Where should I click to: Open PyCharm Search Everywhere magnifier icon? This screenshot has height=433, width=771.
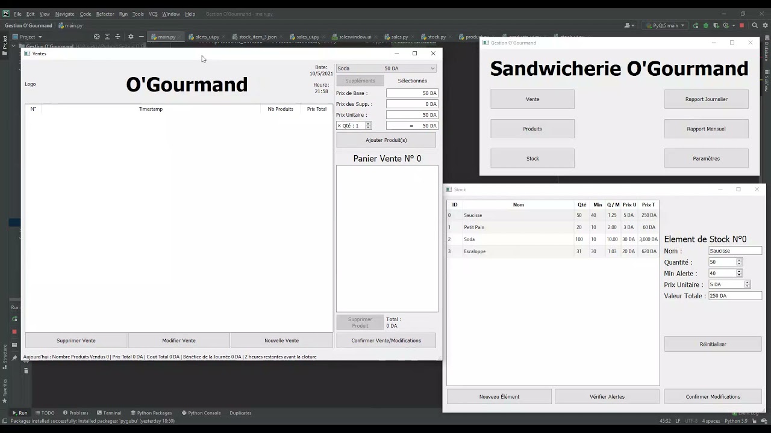755,26
